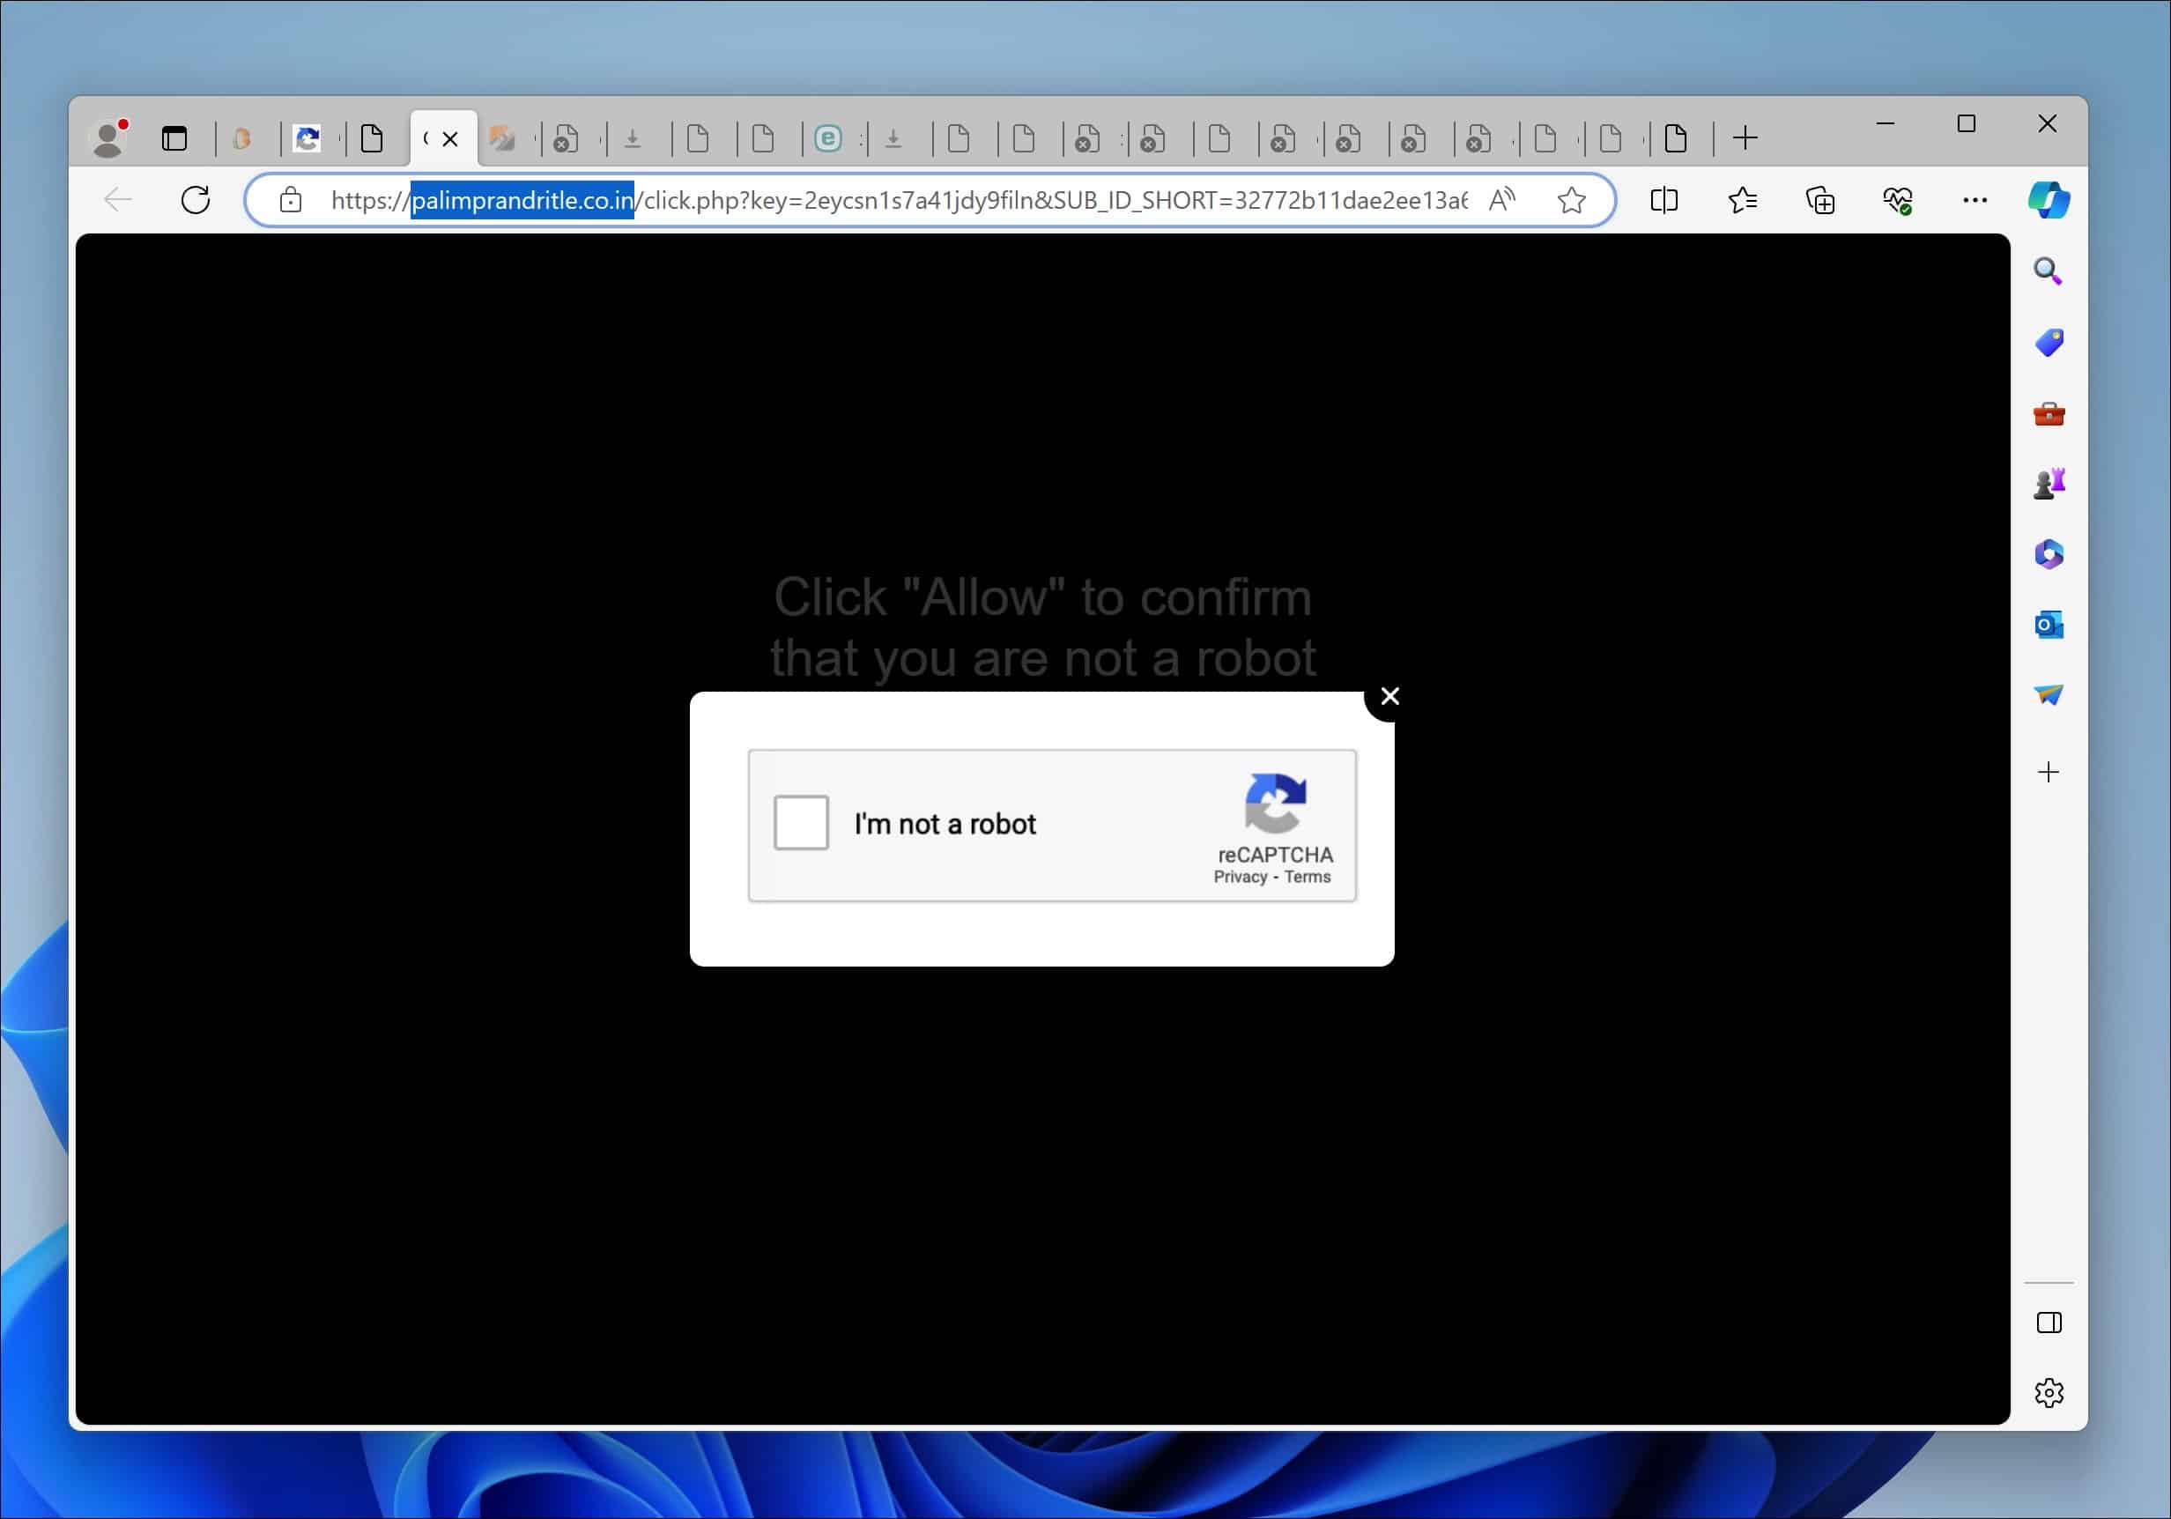Switch to the reCAPTCHA-icon tab
Image resolution: width=2171 pixels, height=1519 pixels.
(x=307, y=139)
